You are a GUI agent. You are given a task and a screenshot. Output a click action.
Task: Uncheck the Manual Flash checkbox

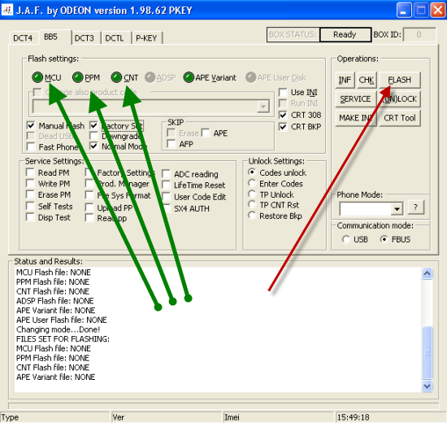tap(31, 125)
